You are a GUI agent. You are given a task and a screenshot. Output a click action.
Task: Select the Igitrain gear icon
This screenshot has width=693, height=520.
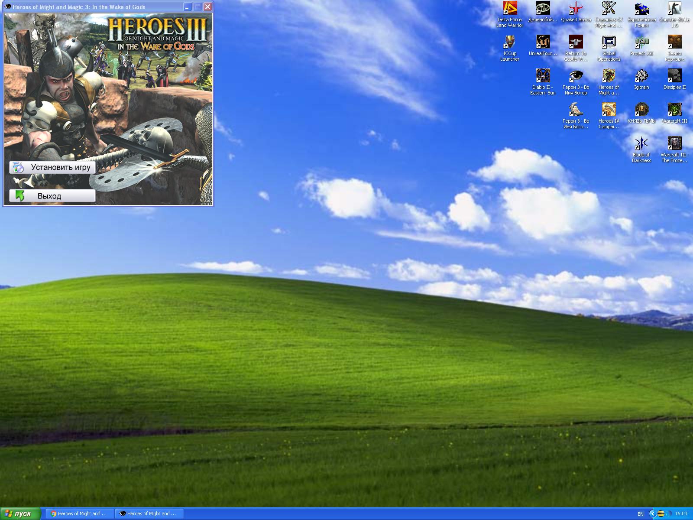coord(641,79)
